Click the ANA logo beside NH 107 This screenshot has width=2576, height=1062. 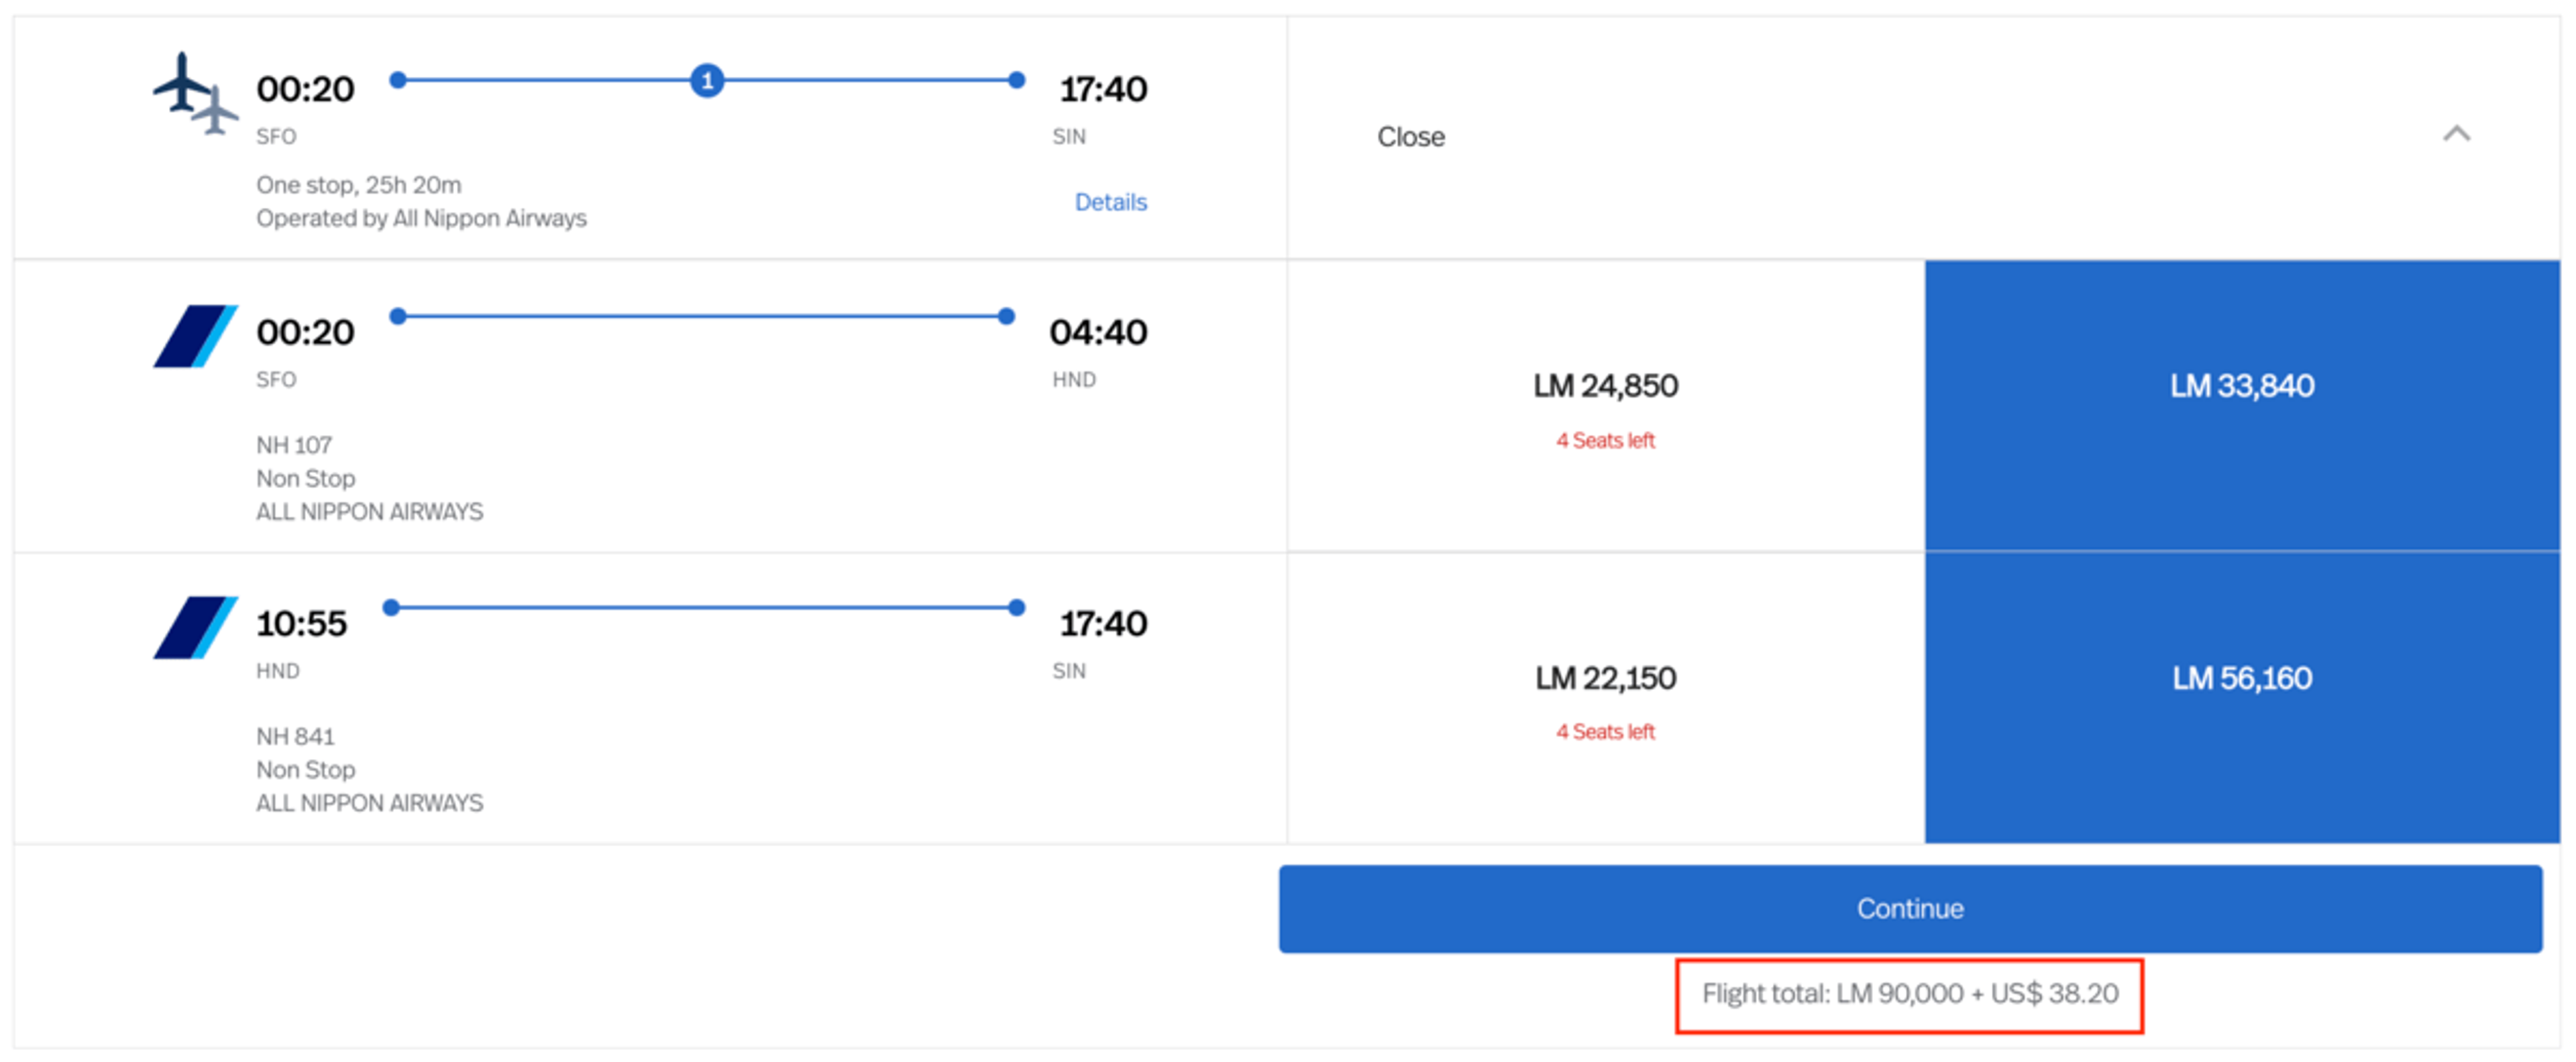pos(195,336)
